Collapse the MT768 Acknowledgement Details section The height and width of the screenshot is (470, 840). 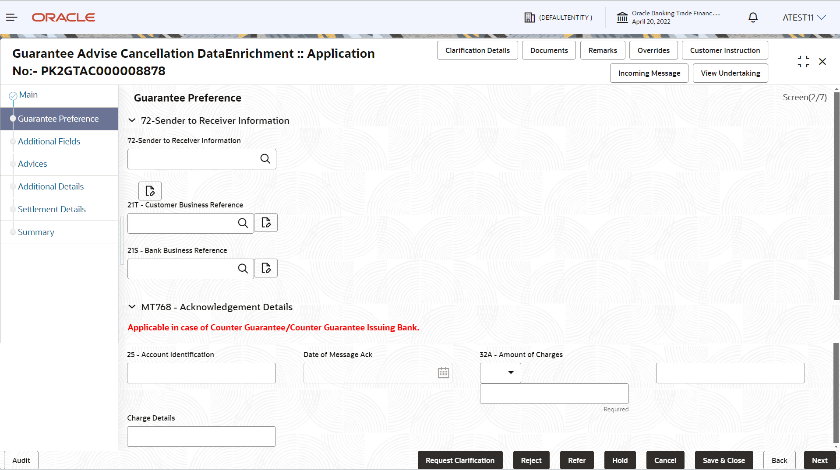(x=132, y=307)
